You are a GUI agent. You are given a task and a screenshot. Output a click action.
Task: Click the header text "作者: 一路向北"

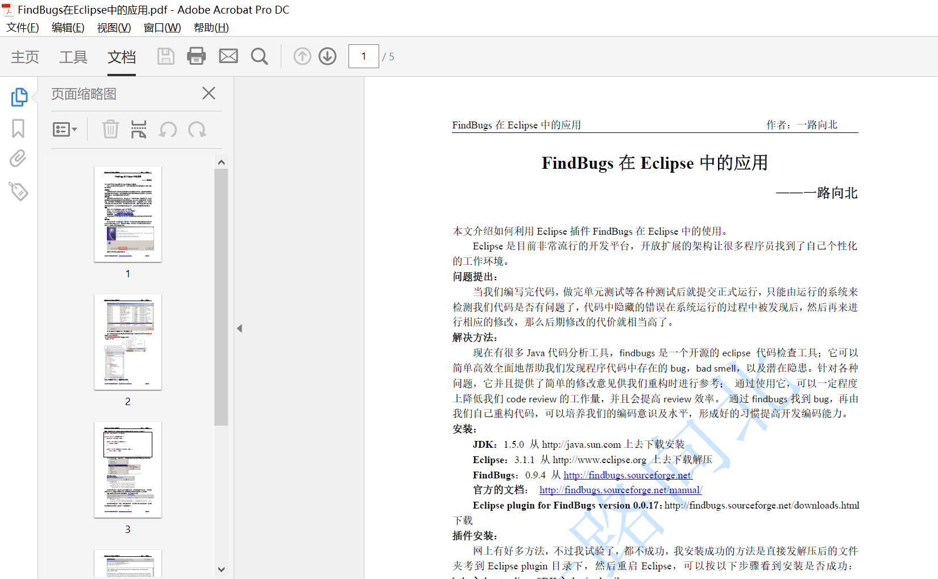(x=802, y=125)
